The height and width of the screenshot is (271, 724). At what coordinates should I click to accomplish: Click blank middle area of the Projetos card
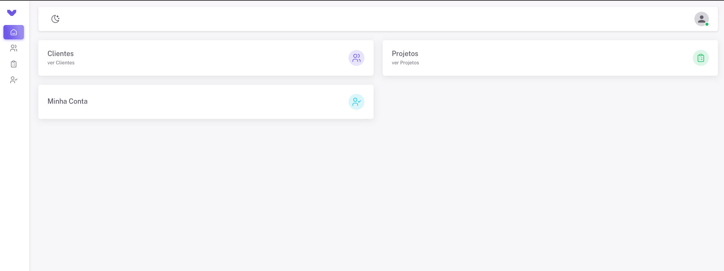(550, 58)
